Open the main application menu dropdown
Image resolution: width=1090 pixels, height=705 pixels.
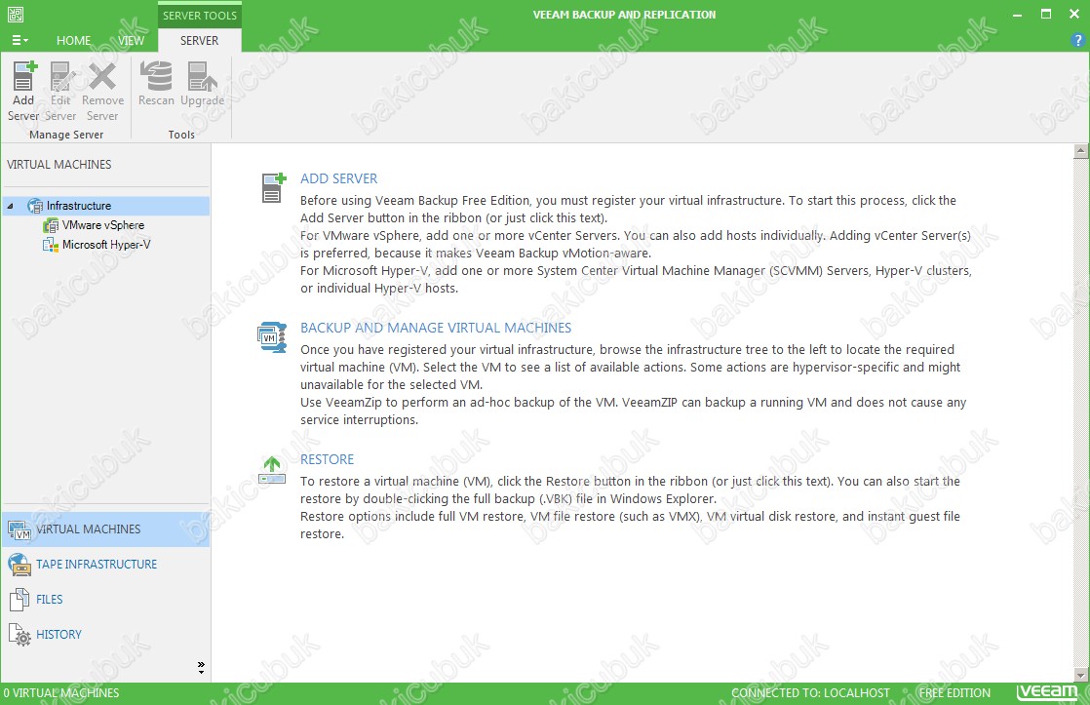pos(20,40)
